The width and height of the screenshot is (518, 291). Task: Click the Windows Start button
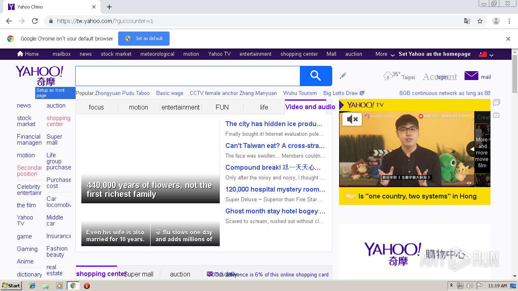(11, 286)
